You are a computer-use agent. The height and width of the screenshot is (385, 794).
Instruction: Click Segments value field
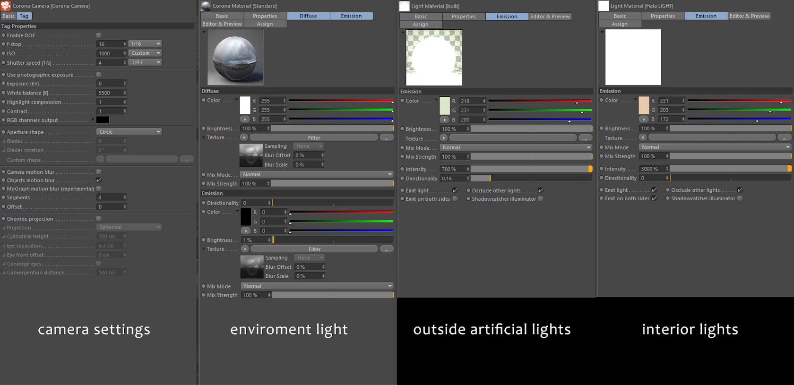pyautogui.click(x=112, y=197)
